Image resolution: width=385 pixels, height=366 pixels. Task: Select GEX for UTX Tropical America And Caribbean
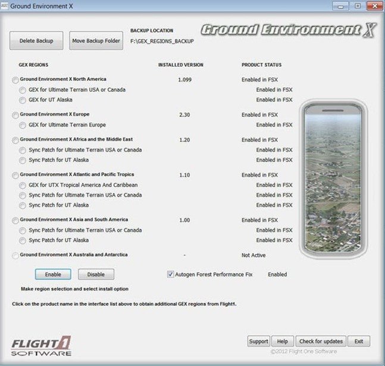pyautogui.click(x=23, y=186)
